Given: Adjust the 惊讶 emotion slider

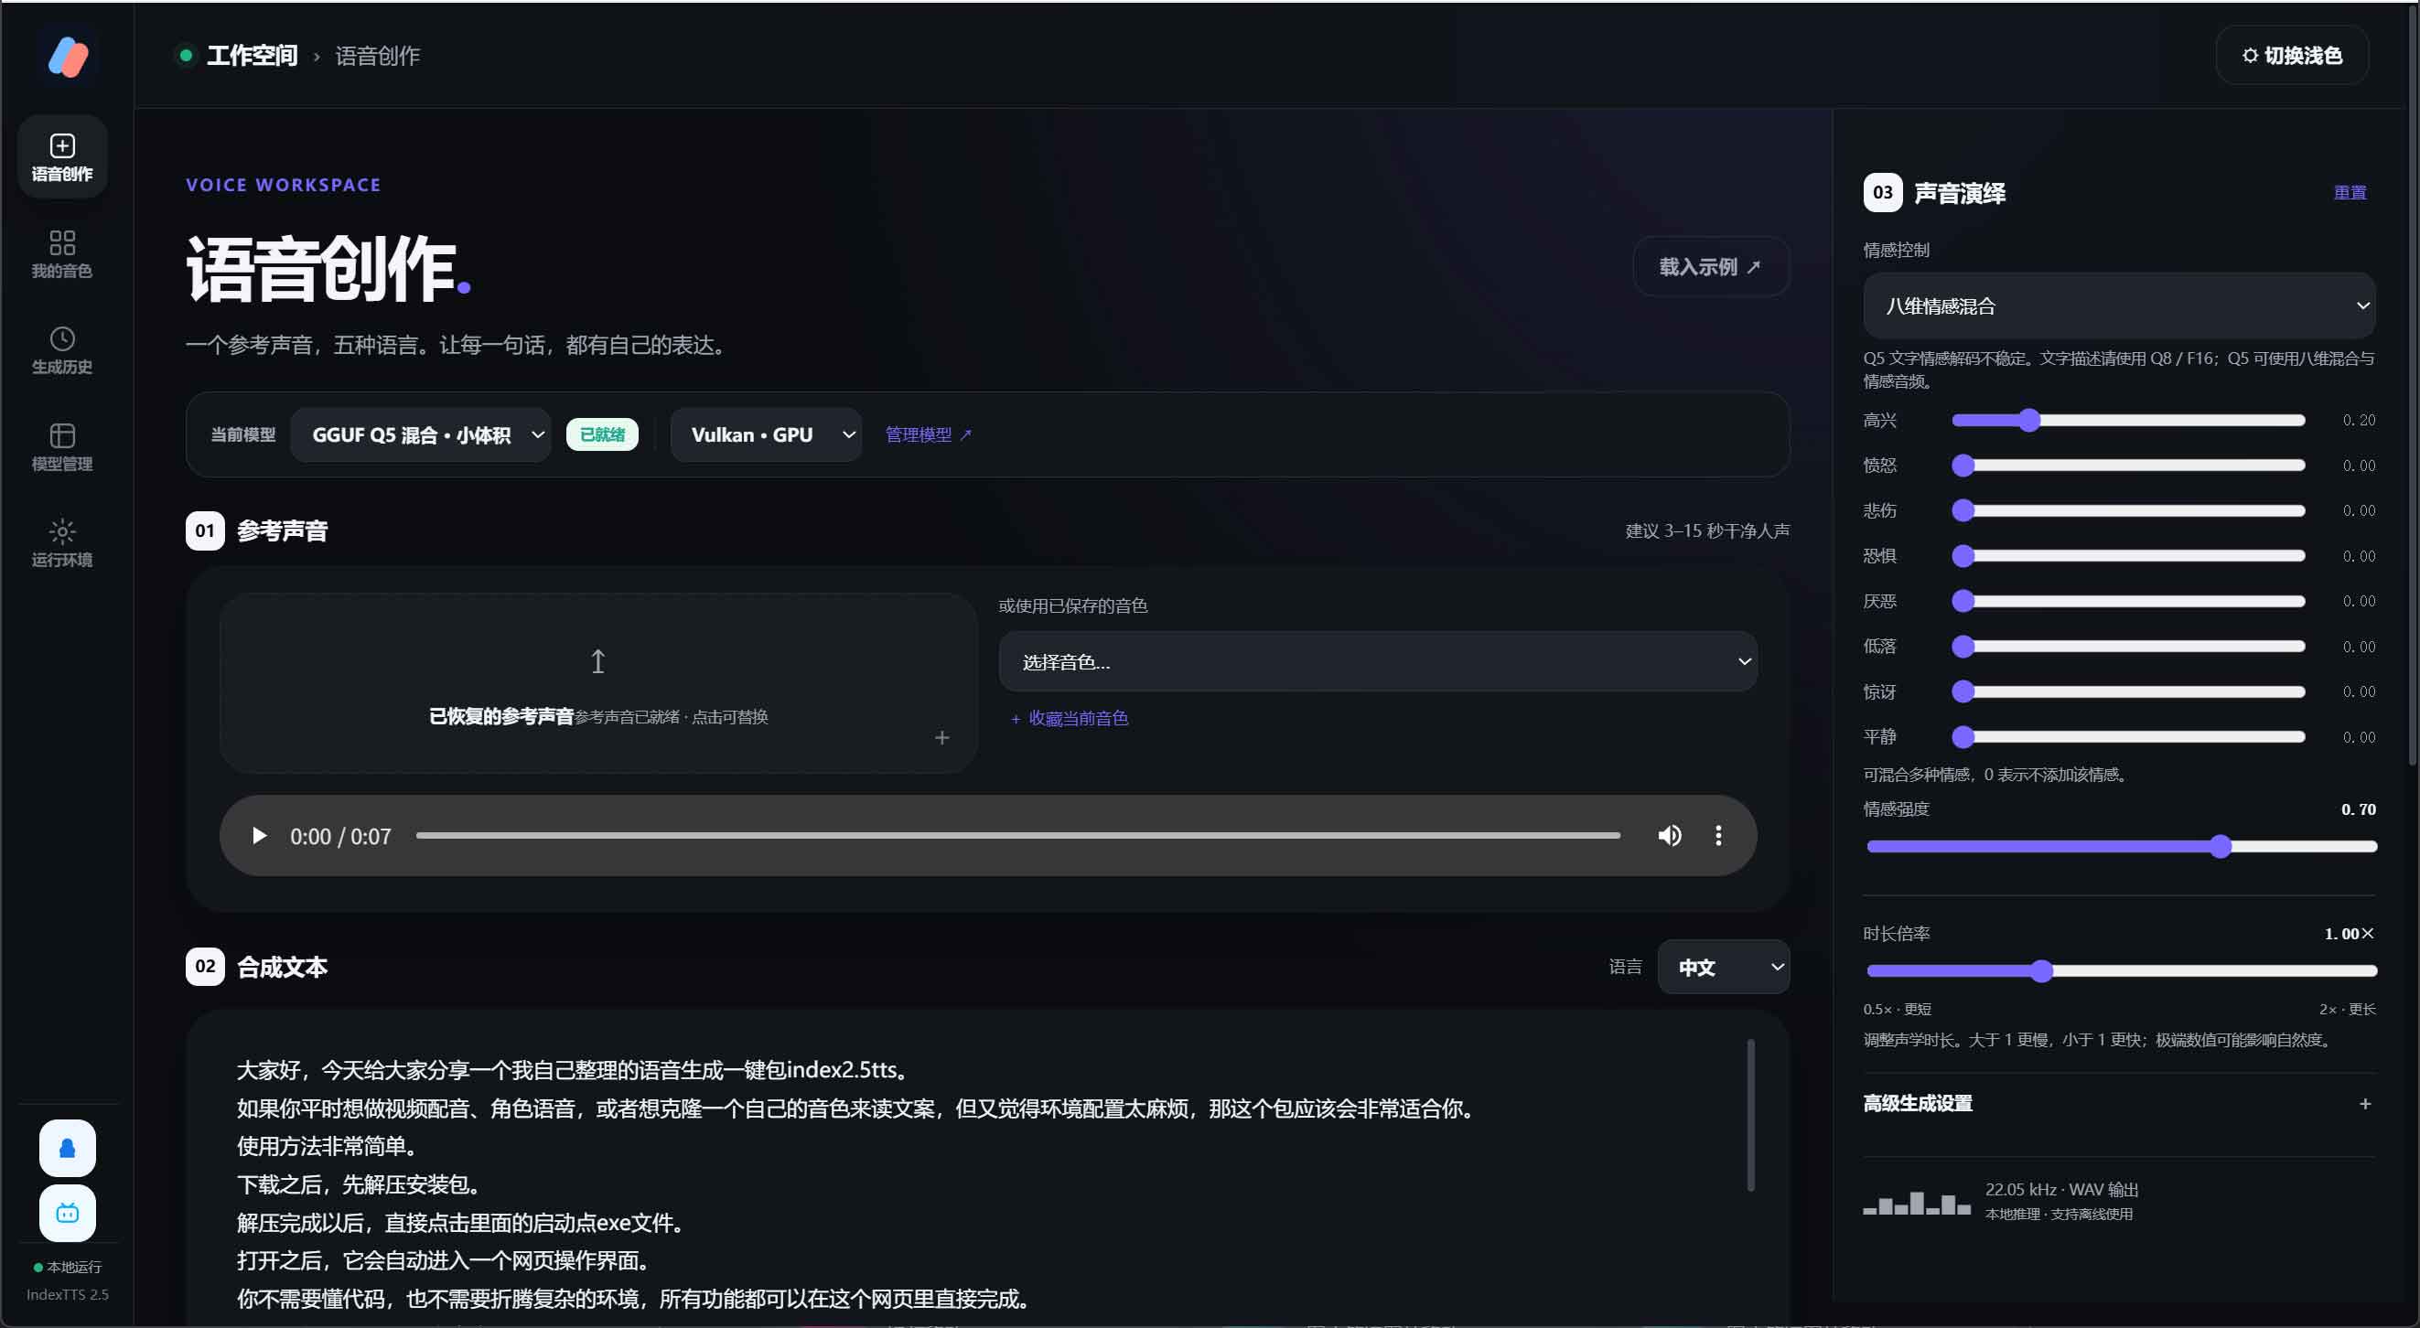Looking at the screenshot, I should point(2128,691).
